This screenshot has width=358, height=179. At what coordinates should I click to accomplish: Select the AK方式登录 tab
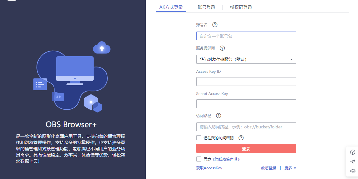coord(171,7)
